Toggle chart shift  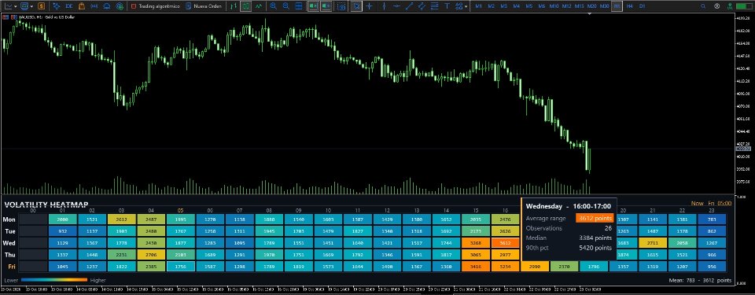tap(326, 6)
